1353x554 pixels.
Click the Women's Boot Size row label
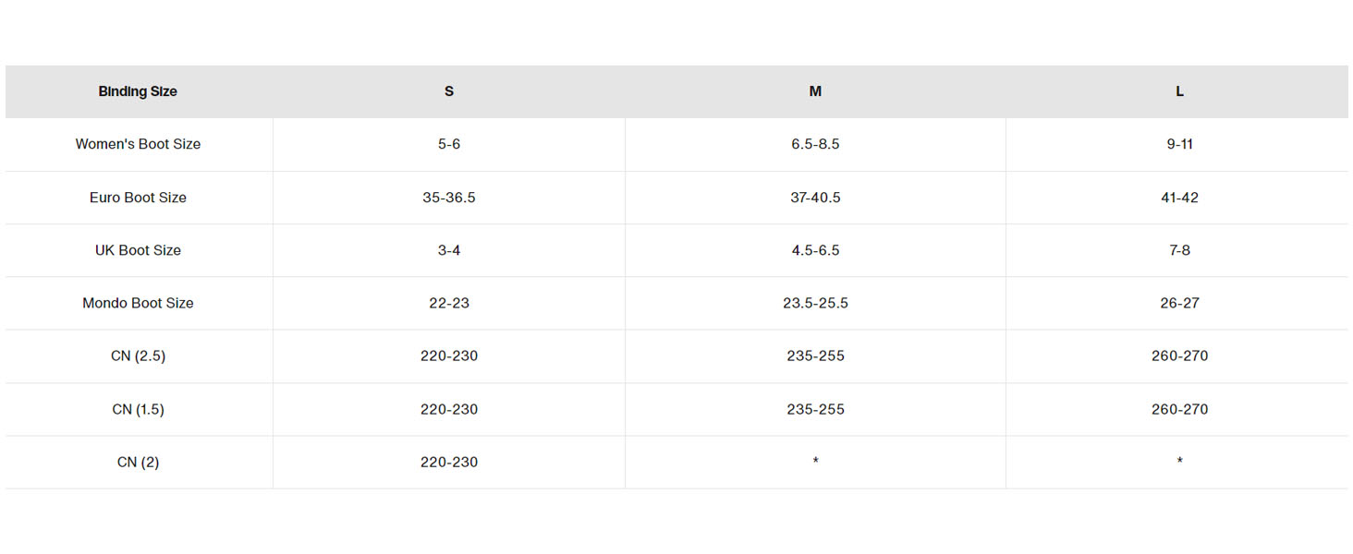[x=138, y=144]
